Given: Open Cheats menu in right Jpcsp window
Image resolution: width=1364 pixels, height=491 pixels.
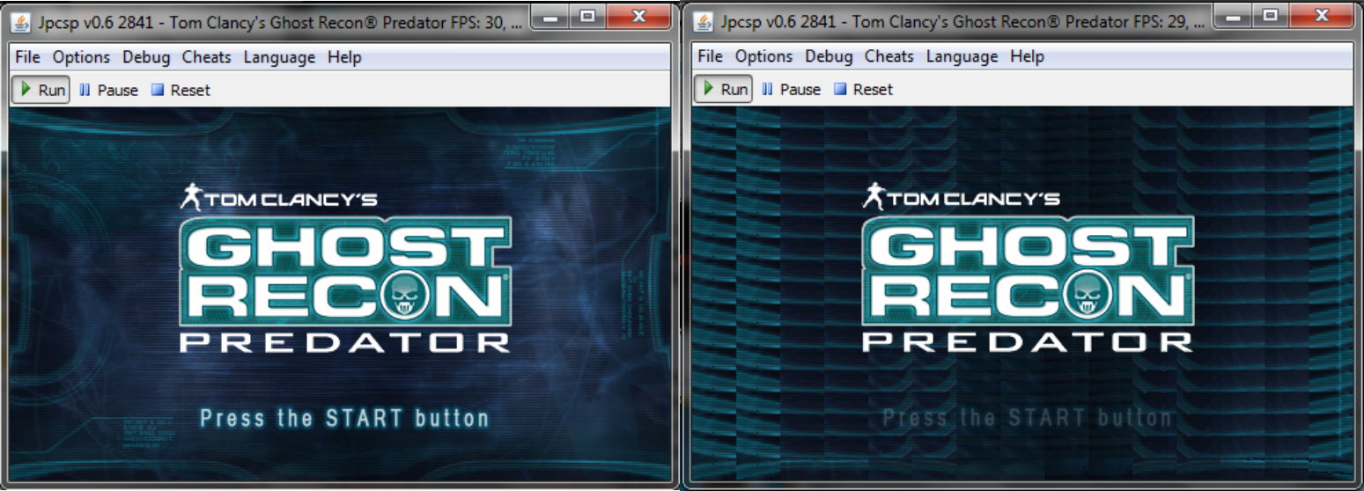Looking at the screenshot, I should [888, 56].
